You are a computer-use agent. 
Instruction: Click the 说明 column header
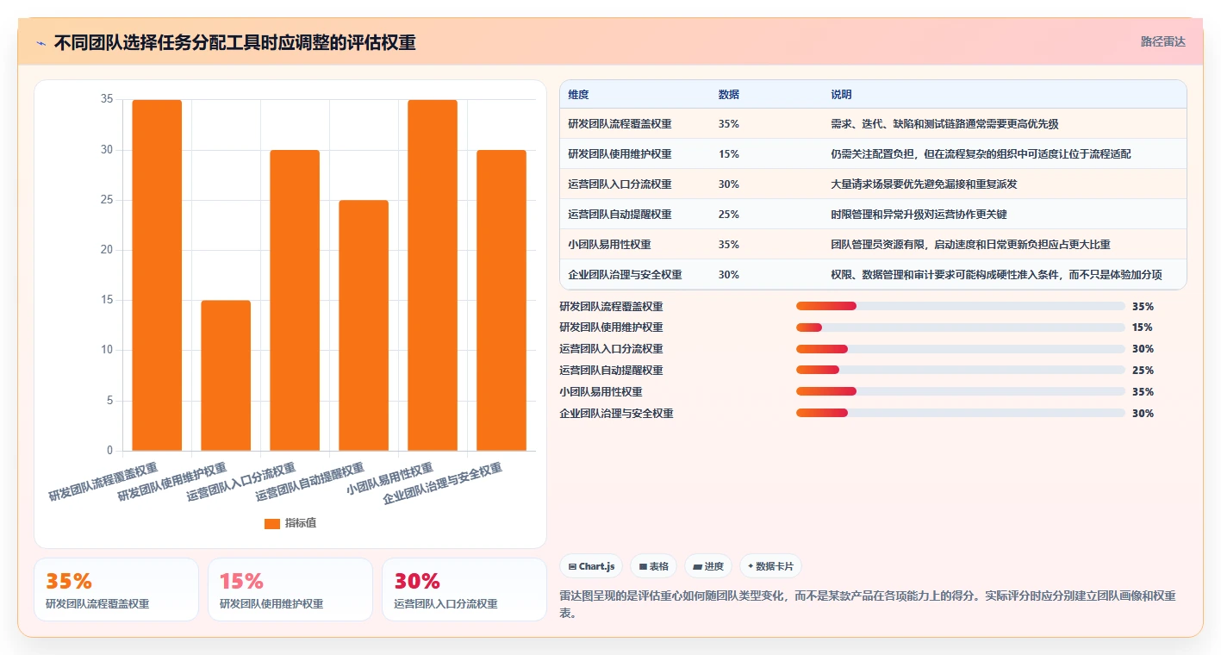pyautogui.click(x=841, y=94)
